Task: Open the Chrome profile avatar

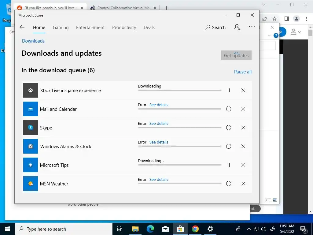Action: pyautogui.click(x=296, y=19)
